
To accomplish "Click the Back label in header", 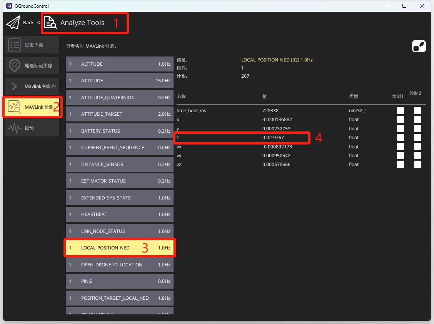I will pos(28,23).
